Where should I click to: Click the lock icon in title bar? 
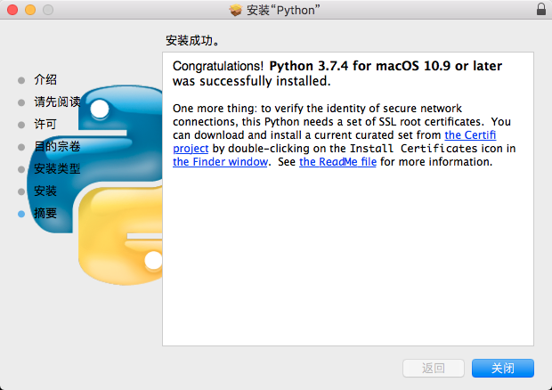tap(541, 9)
